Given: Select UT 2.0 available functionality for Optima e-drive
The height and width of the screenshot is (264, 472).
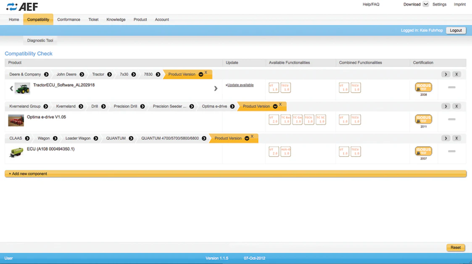Looking at the screenshot, I should (x=274, y=119).
